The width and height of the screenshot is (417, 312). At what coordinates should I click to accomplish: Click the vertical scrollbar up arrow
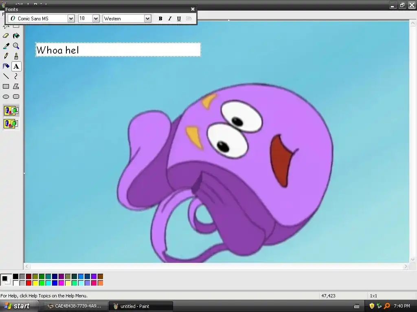pyautogui.click(x=413, y=23)
